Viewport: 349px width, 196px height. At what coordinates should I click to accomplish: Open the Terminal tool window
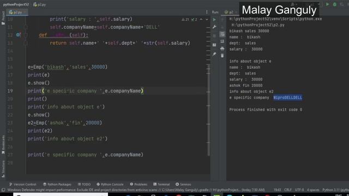161,185
